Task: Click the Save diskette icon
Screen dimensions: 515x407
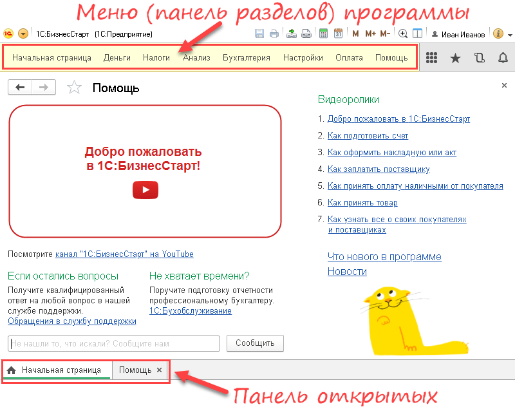Action: point(259,33)
